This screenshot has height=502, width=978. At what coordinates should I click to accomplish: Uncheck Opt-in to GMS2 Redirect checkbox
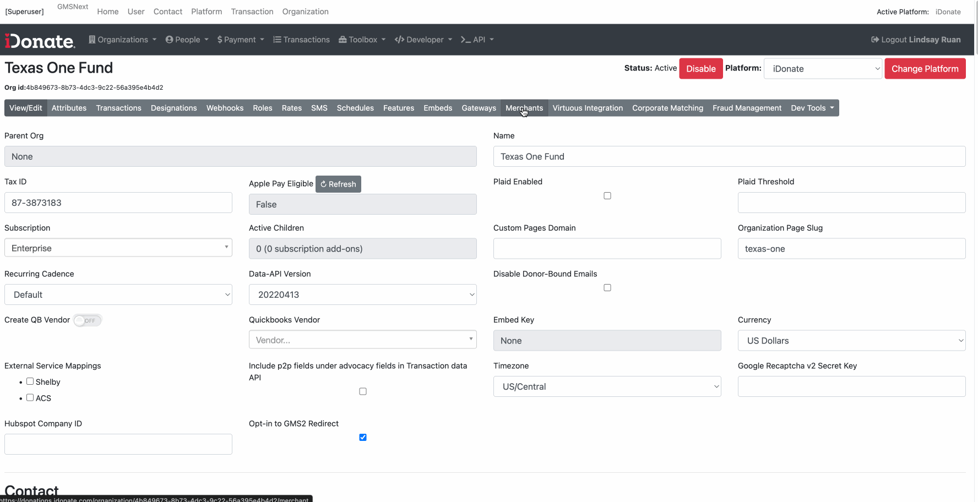(363, 438)
